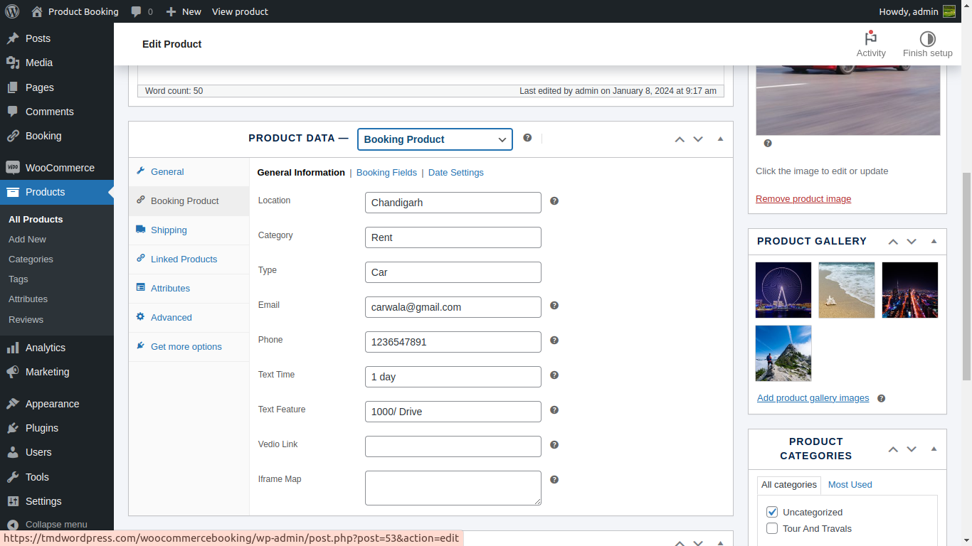The image size is (972, 546).
Task: Open the Attributes product tab
Action: (x=189, y=288)
